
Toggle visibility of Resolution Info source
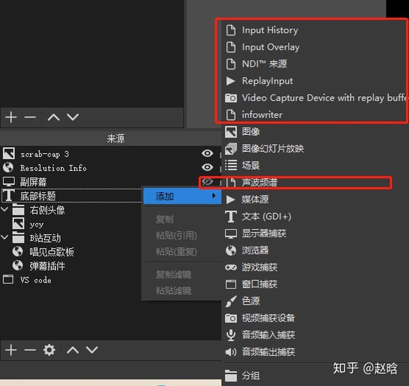[207, 167]
